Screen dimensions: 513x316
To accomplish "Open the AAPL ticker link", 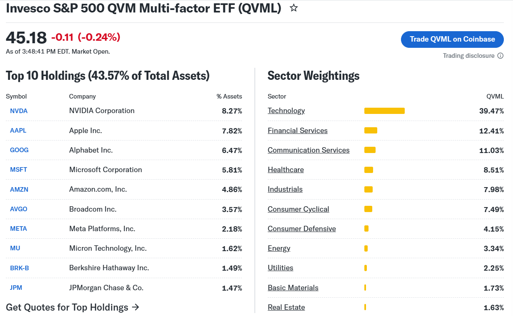I will tap(18, 131).
